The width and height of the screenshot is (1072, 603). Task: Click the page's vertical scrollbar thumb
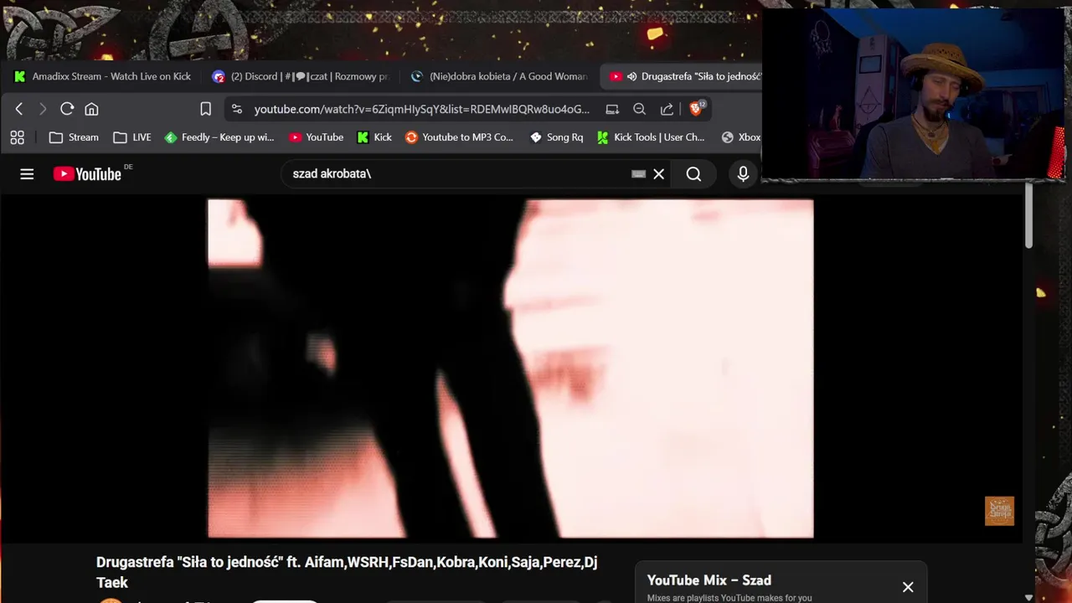1028,216
